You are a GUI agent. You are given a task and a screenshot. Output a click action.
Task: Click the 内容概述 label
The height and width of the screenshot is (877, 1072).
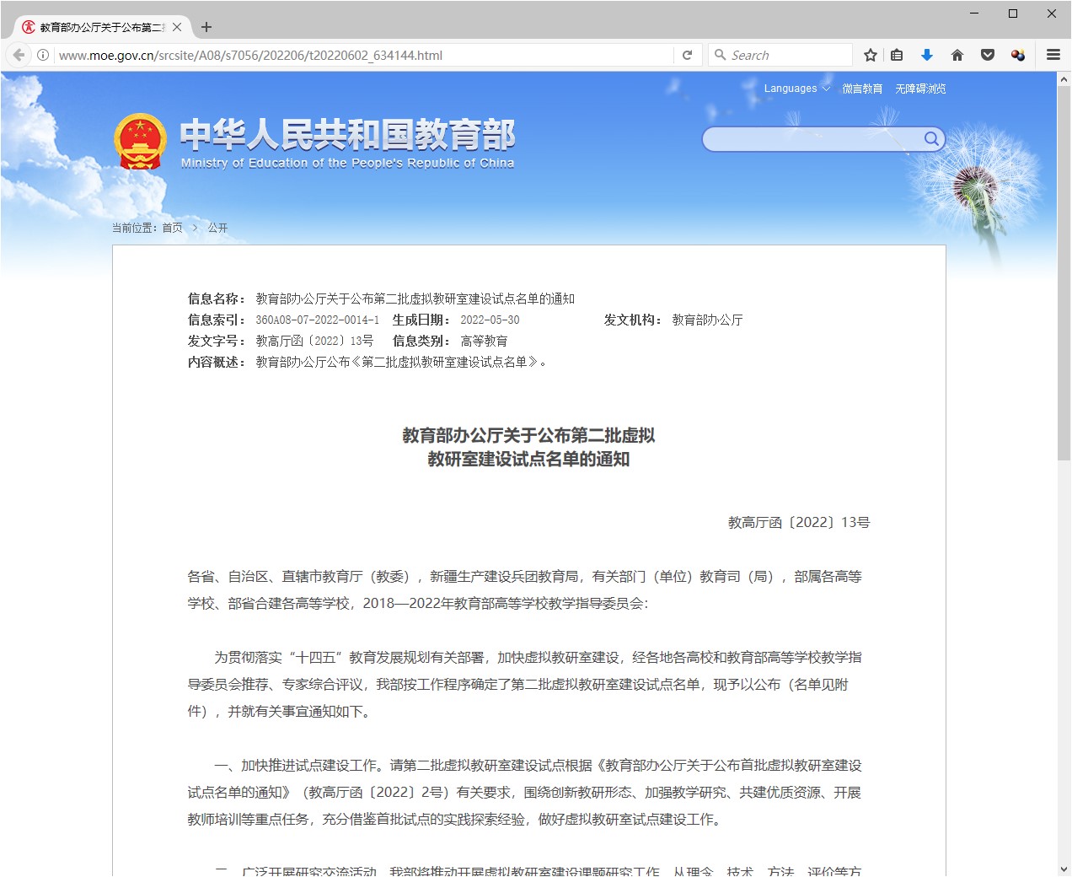[x=217, y=363]
